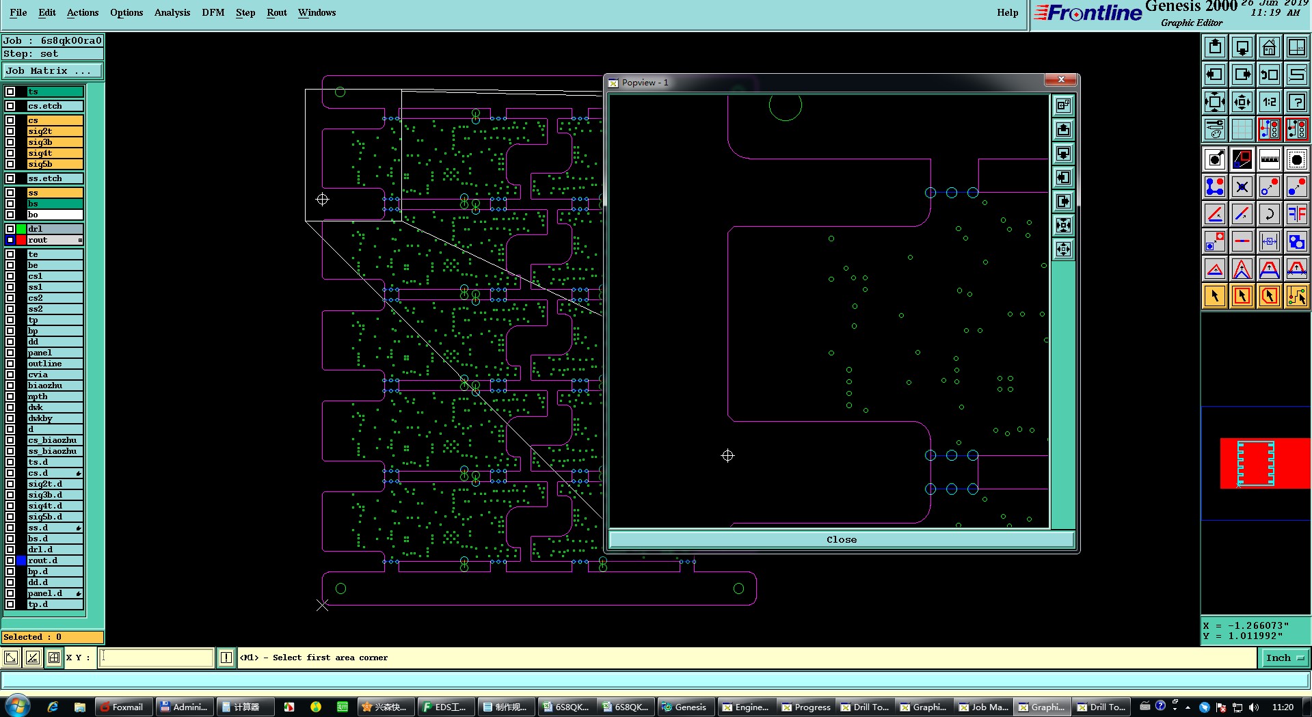Toggle the checkbox for layer outline

10,364
